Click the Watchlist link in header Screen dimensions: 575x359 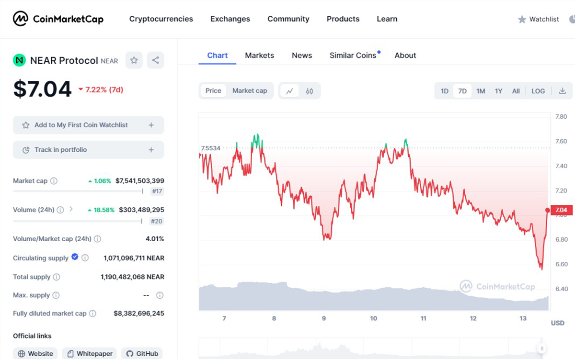539,20
